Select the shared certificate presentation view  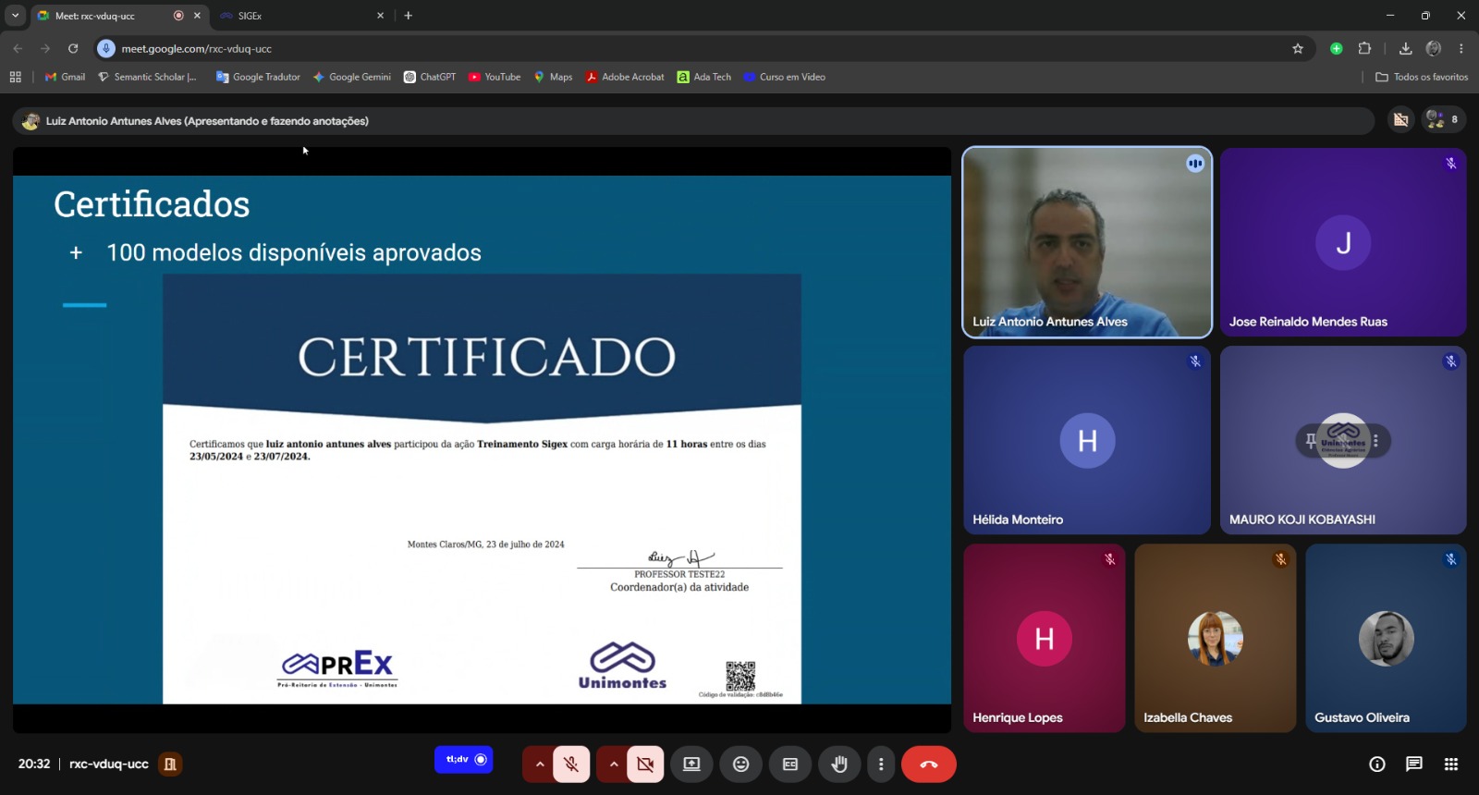(x=482, y=440)
